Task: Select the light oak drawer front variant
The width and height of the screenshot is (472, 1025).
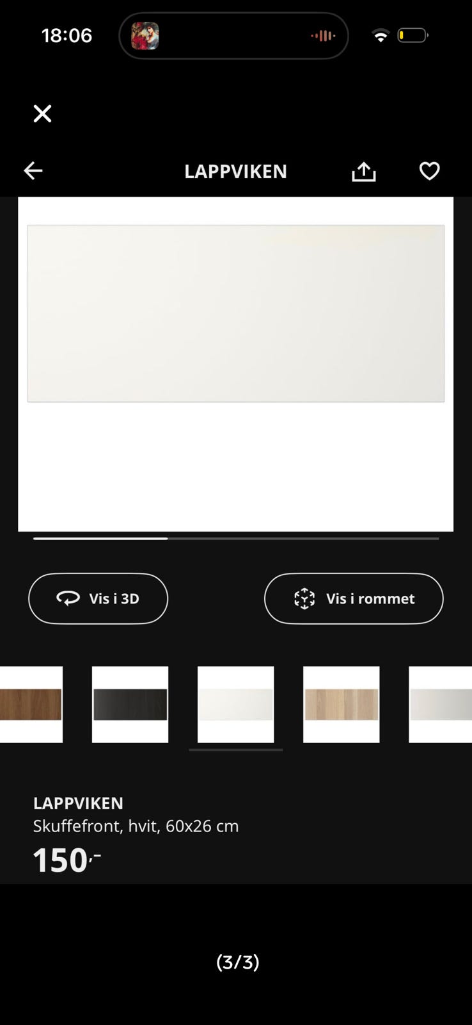Action: (x=341, y=705)
